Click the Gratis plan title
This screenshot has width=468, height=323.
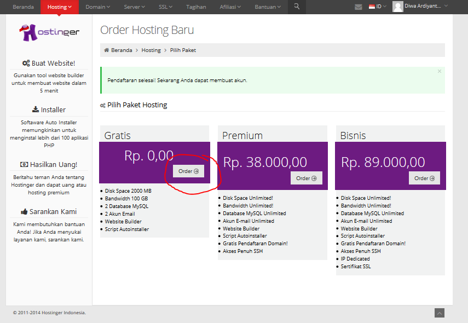tap(117, 136)
